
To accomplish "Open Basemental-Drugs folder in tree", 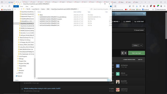I will click(x=27, y=16).
